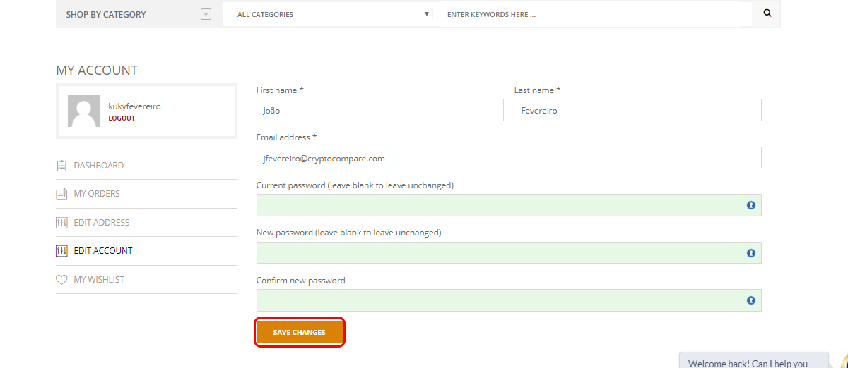
Task: Click the kukyfevereiro profile avatar
Action: pos(83,111)
